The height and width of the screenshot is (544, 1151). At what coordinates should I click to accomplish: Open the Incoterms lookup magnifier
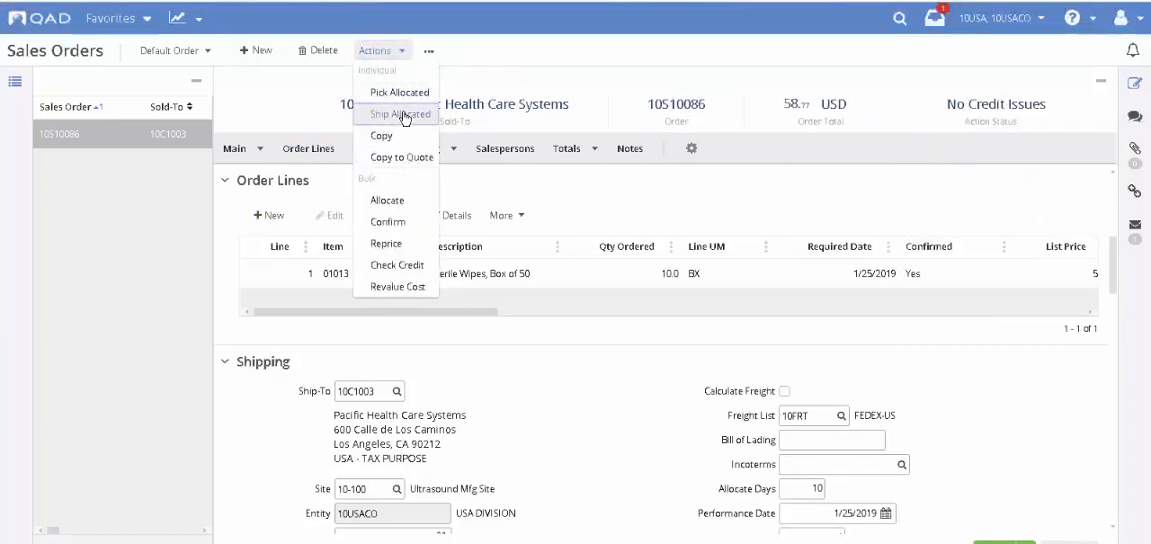click(901, 465)
